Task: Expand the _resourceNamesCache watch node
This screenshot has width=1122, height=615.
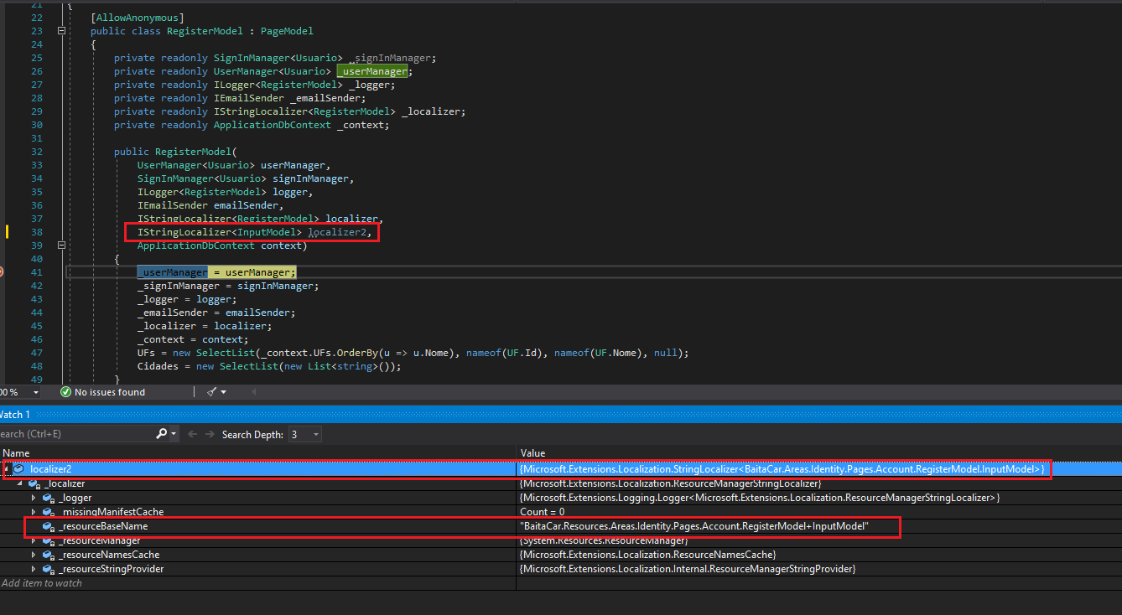Action: tap(34, 554)
